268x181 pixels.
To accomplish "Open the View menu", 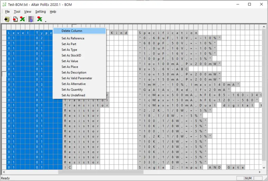I will tap(27, 12).
